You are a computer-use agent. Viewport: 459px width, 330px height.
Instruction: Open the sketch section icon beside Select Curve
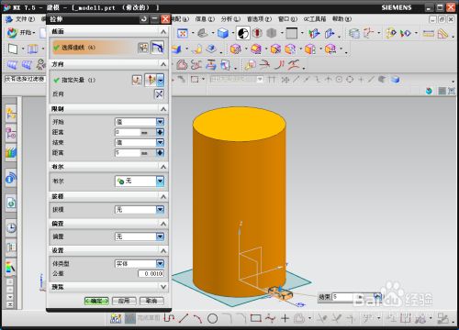[143, 48]
